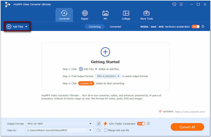Open the output folder icon
Screen dimensions: 211x137
tap(99, 130)
